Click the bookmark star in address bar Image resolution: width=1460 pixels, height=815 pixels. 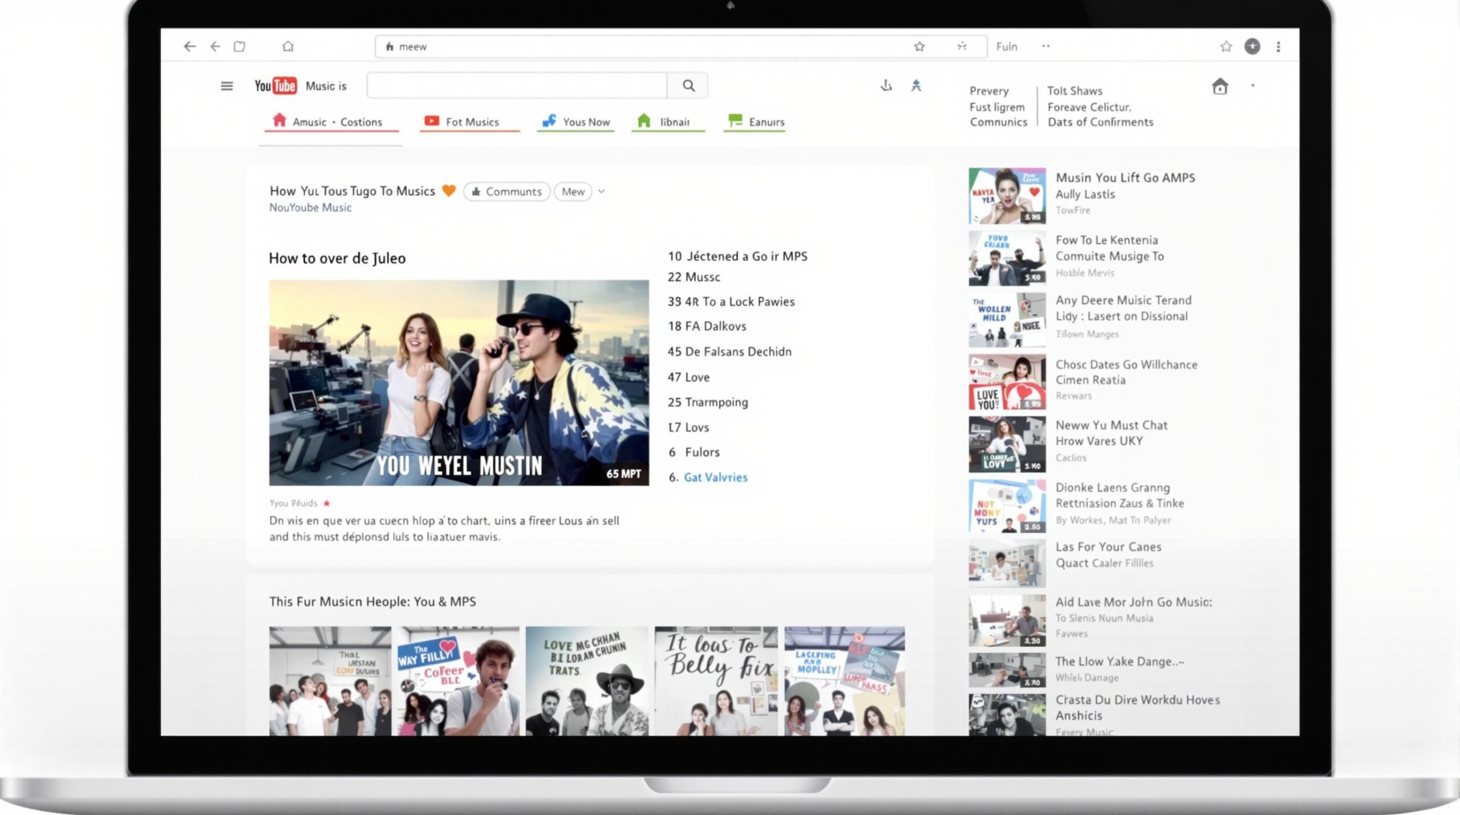tap(919, 47)
